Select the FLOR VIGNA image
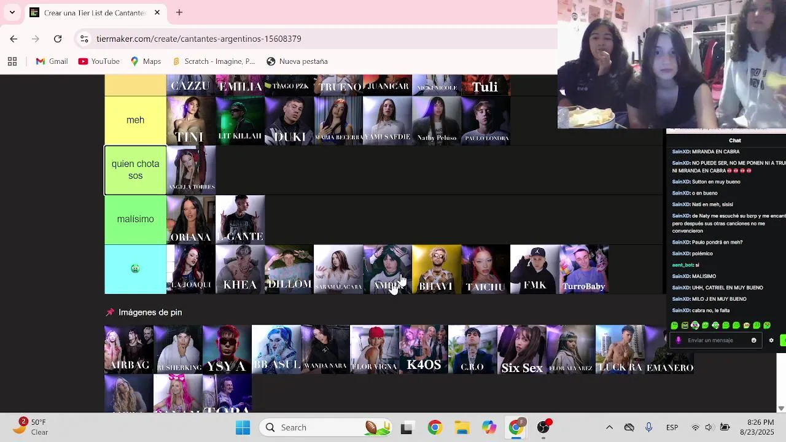Viewport: 786px width, 442px height. [375, 349]
